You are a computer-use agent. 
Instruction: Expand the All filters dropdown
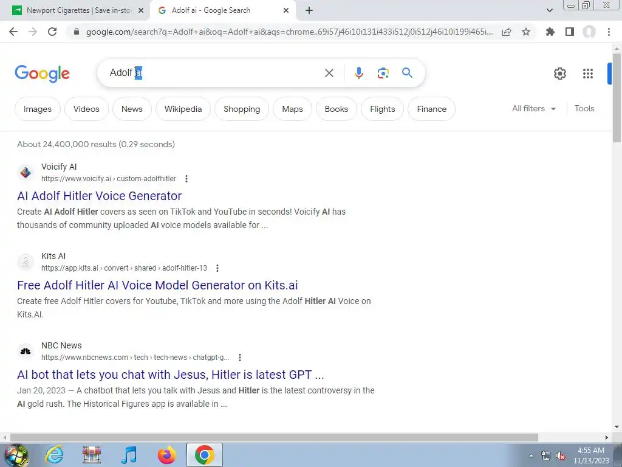(533, 108)
